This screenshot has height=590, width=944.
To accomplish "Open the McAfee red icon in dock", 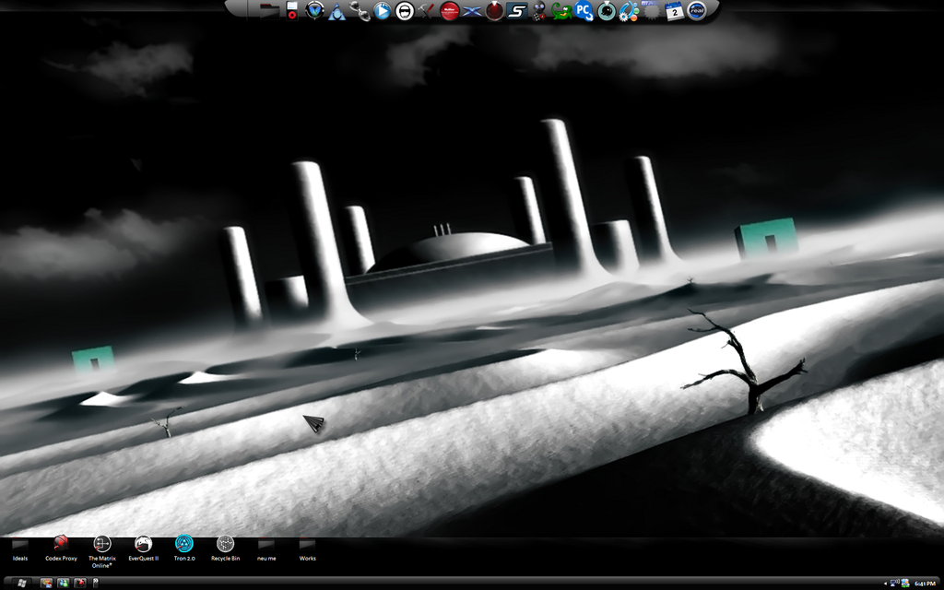I will click(450, 11).
